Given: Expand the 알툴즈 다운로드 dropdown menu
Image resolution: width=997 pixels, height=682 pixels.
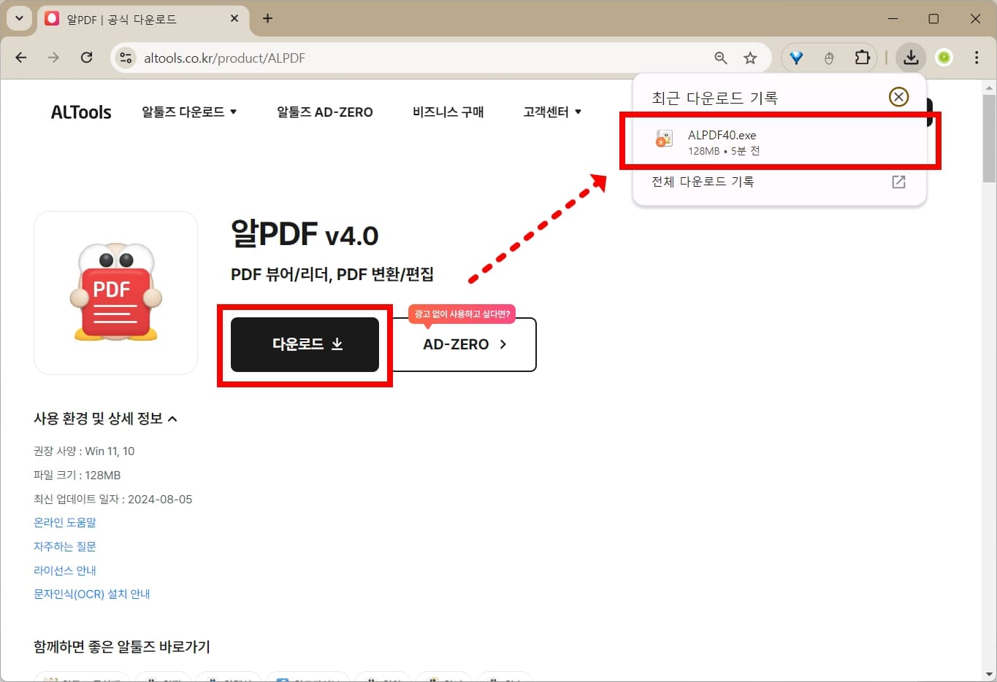Looking at the screenshot, I should click(x=188, y=112).
